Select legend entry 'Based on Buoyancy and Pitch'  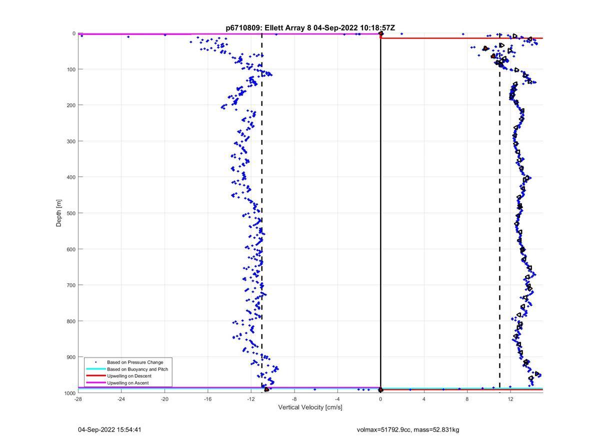[x=137, y=369]
